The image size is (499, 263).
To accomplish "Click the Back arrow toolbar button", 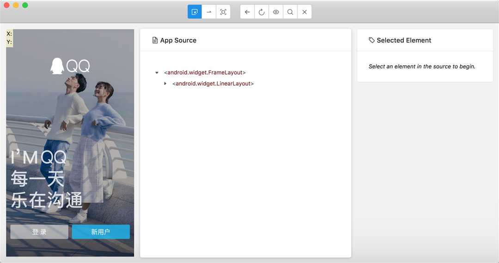I will click(247, 12).
